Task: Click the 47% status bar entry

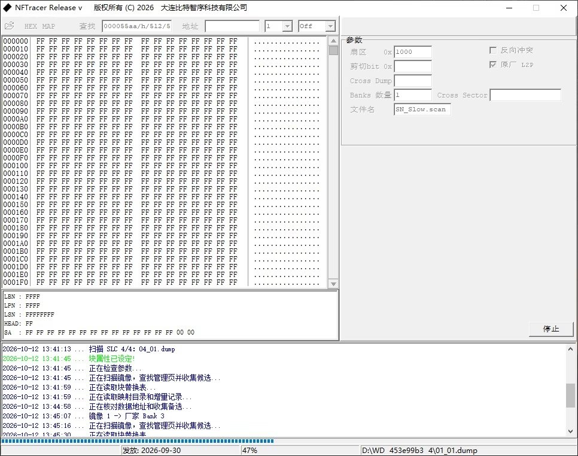Action: point(300,451)
